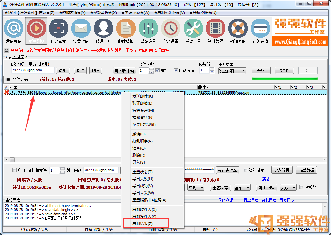Click the 保存数据 link
The image size is (331, 235).
point(226,200)
